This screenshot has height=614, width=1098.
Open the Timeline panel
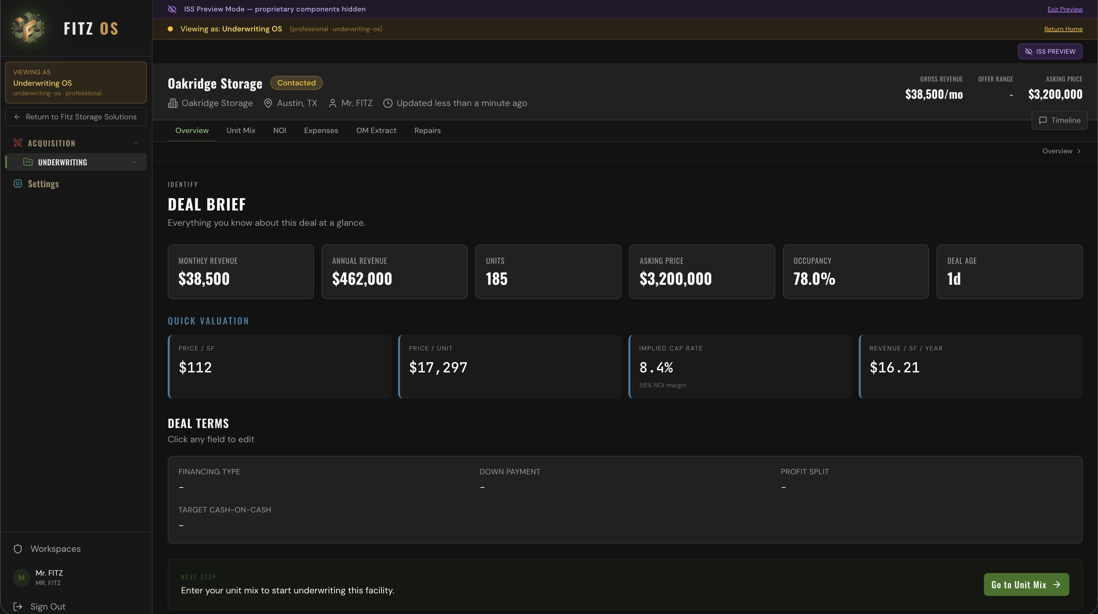tap(1060, 120)
